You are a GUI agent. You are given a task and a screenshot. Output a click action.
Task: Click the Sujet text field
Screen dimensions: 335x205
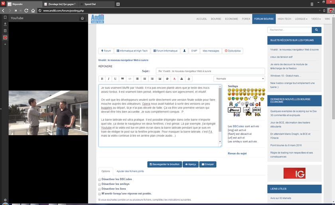coord(210,71)
